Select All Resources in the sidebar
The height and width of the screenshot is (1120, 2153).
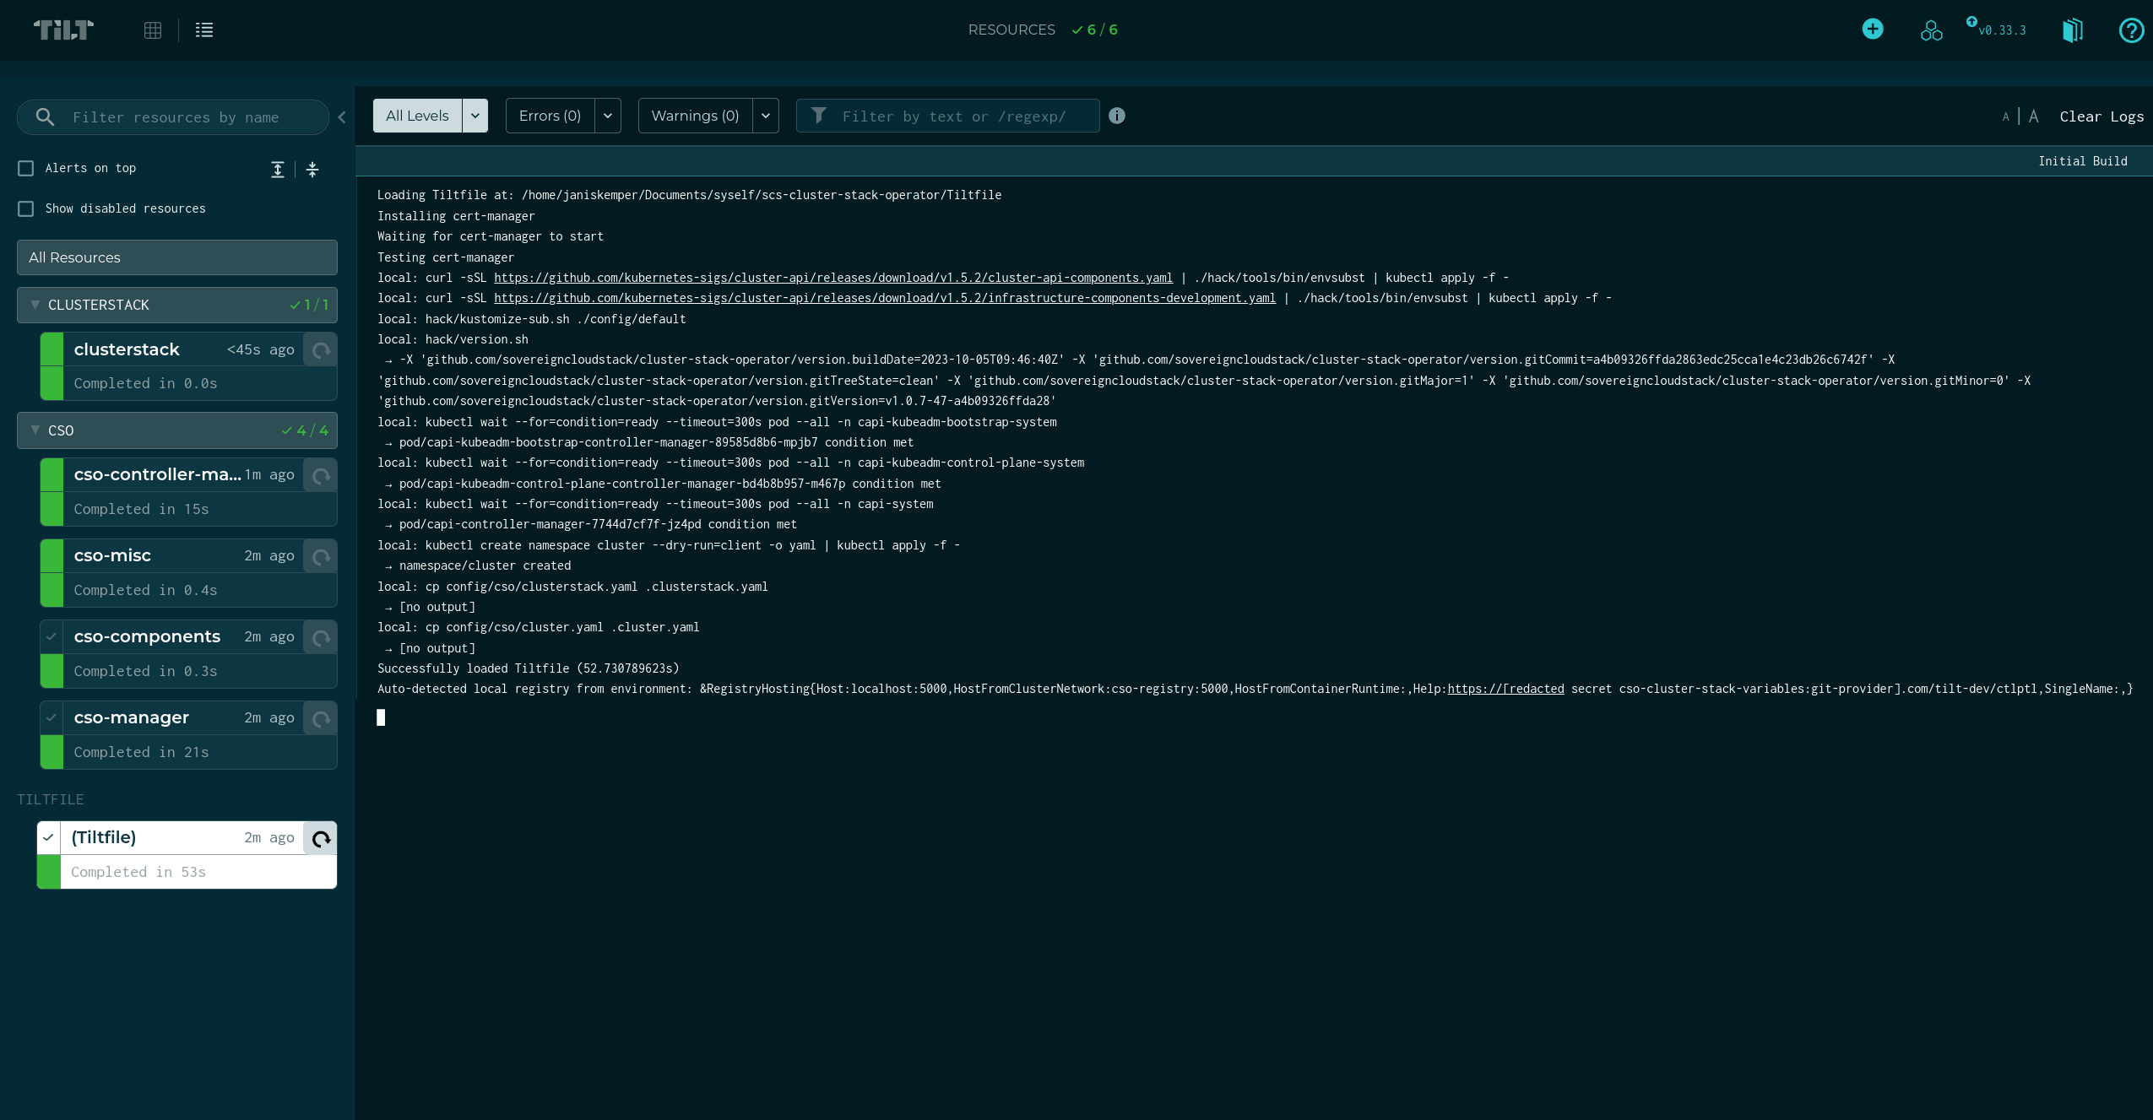coord(177,257)
